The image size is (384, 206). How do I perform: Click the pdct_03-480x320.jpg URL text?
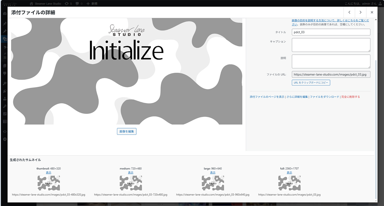tap(49, 195)
